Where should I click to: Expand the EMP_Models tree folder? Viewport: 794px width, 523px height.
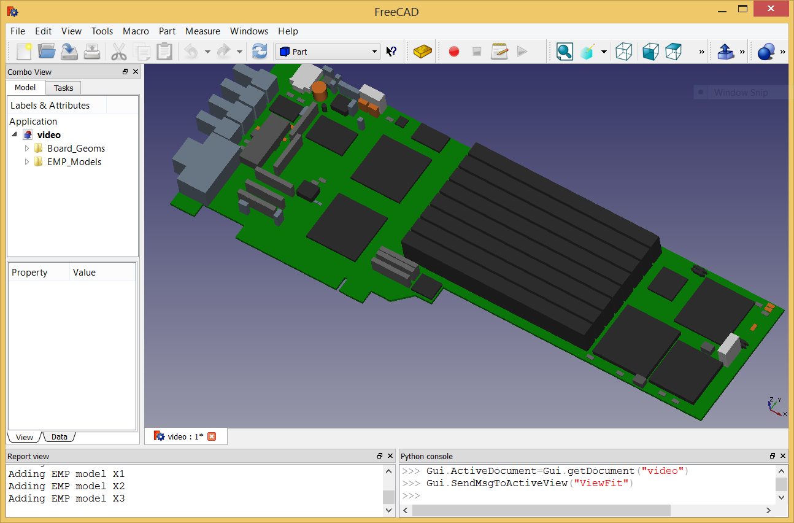coord(26,162)
